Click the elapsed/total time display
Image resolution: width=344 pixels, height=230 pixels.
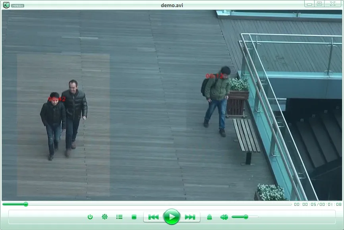(318, 204)
